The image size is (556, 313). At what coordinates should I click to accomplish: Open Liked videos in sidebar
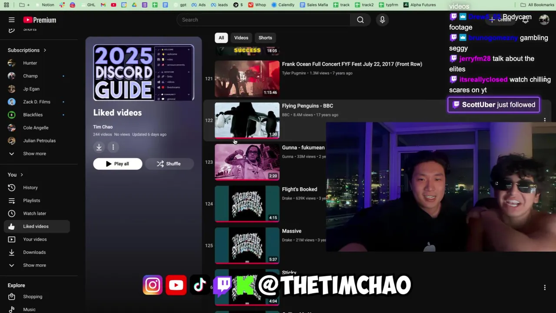(37, 226)
